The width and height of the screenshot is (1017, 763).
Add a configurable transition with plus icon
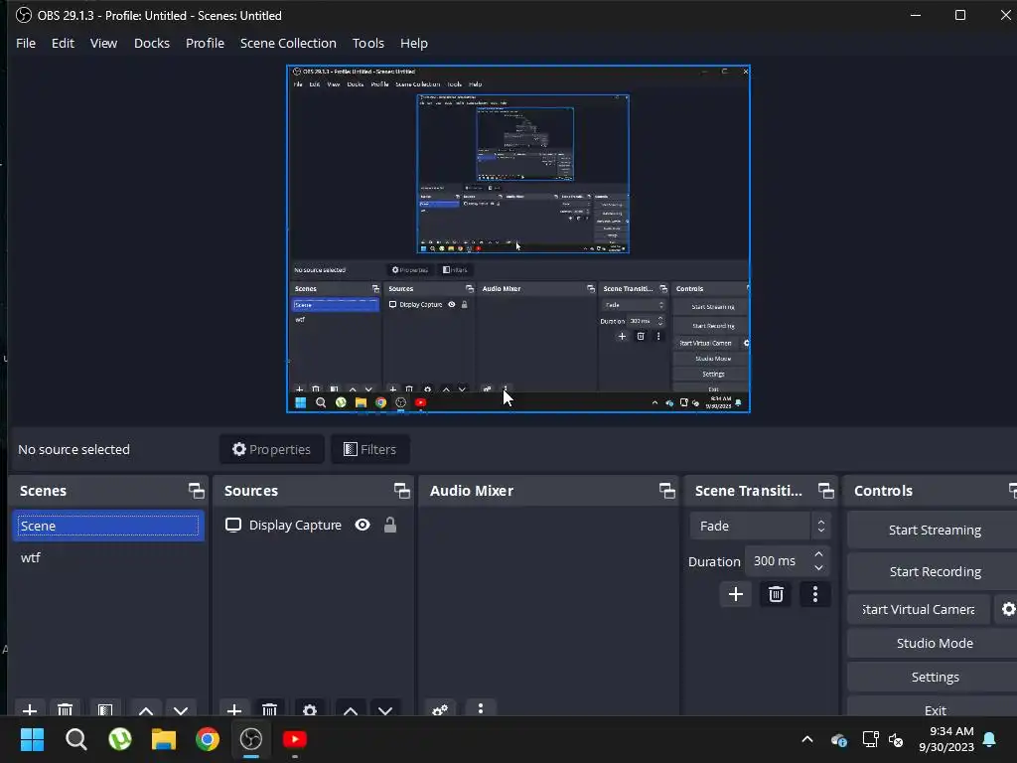tap(736, 594)
